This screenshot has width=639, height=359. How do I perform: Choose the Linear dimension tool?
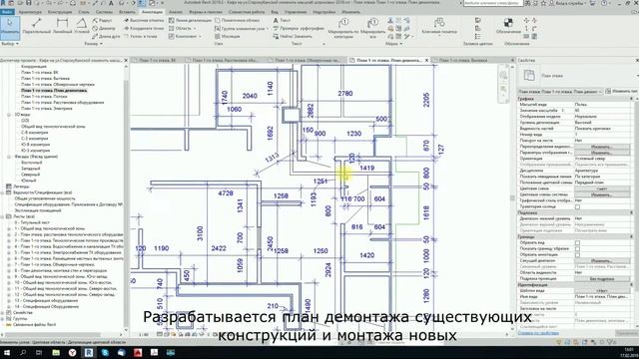coord(62,26)
